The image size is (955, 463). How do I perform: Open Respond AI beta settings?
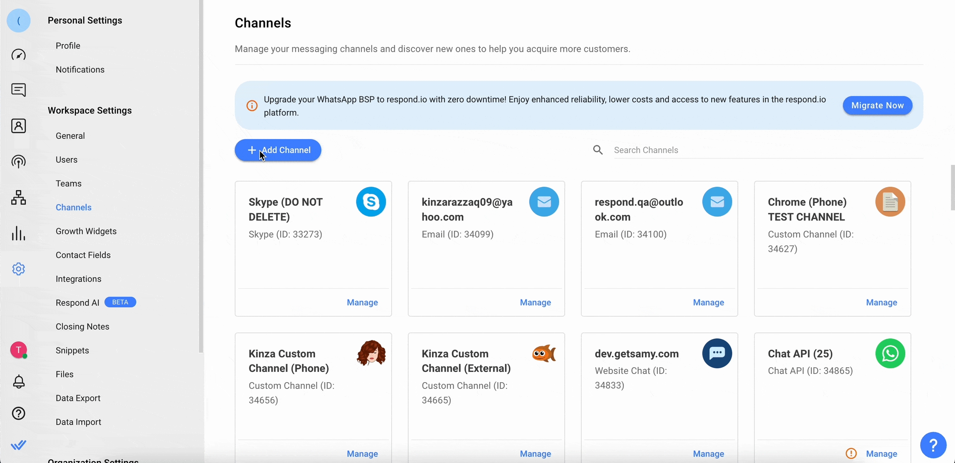78,303
